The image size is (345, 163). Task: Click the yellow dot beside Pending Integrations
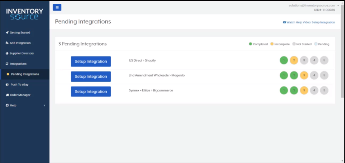[x=8, y=74]
